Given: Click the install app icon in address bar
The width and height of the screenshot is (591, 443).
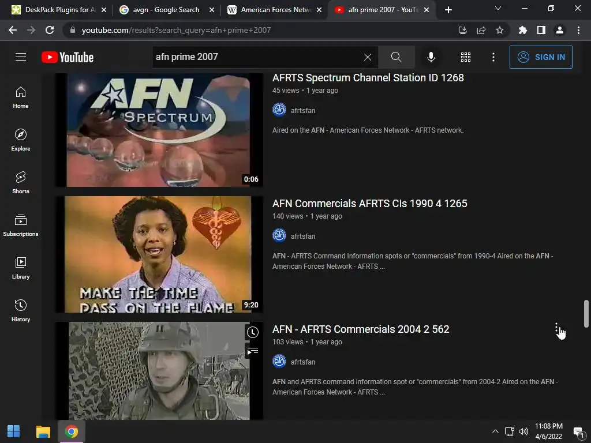Looking at the screenshot, I should click(462, 30).
